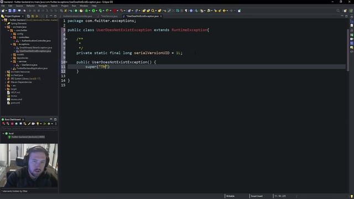The image size is (354, 199).
Task: Click the Save toolbar icon
Action: [10, 11]
